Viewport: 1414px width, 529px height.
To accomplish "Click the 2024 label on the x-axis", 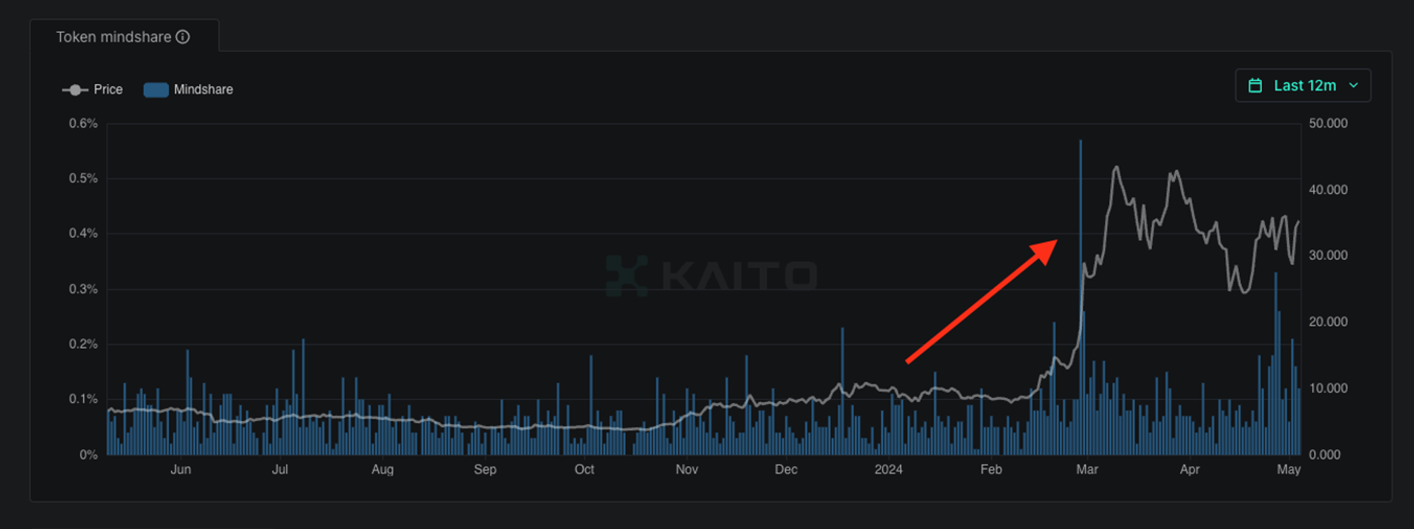I will [x=888, y=470].
